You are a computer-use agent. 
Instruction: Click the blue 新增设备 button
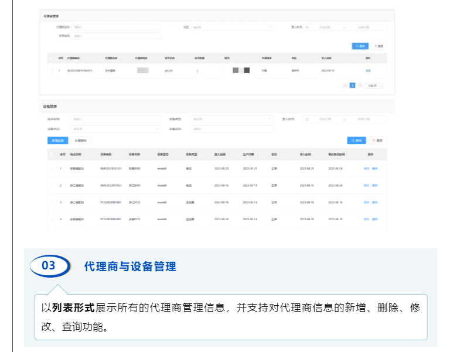pos(56,141)
